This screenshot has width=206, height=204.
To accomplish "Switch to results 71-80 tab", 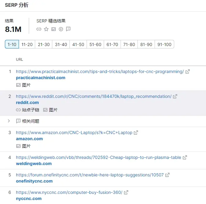I will click(x=129, y=44).
